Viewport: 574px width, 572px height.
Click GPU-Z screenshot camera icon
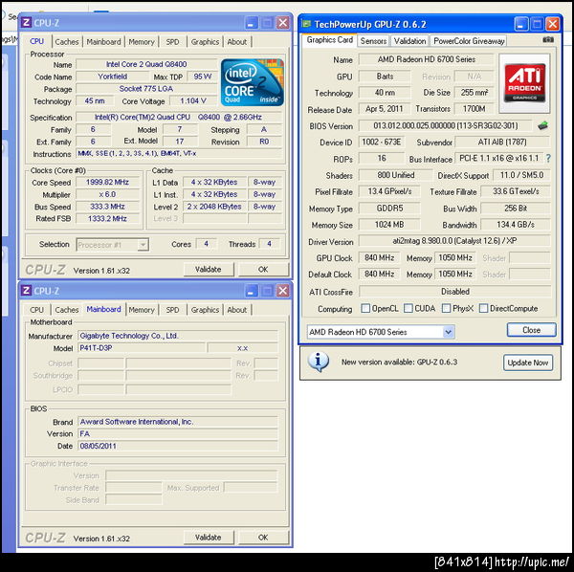547,39
